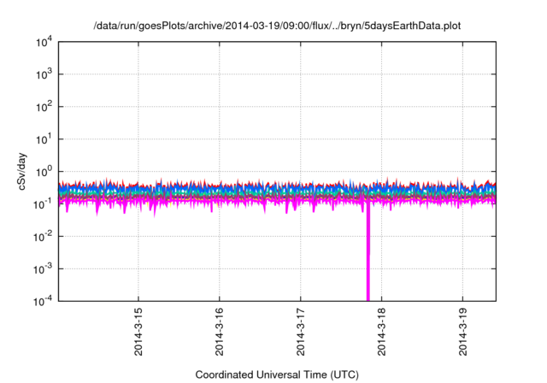Click the 10^0 y-axis tick label
This screenshot has height=383, width=547.
pyautogui.click(x=44, y=172)
